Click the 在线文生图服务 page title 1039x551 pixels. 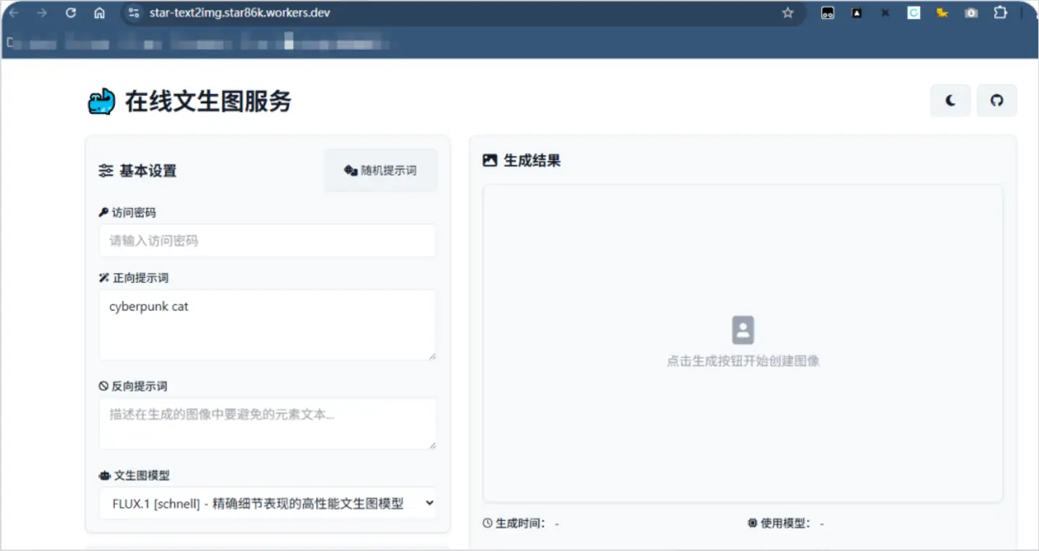pyautogui.click(x=208, y=101)
